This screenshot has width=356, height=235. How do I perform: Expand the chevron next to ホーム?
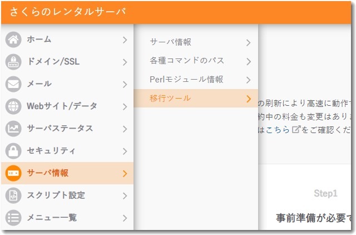coord(125,40)
